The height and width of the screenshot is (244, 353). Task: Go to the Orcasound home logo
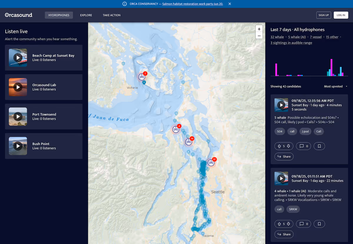[x=19, y=15]
